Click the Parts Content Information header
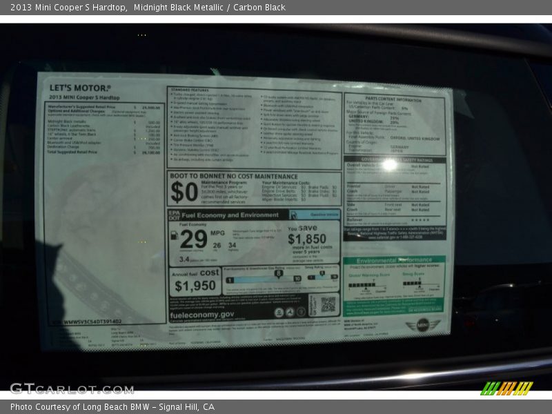552x414 pixels. point(393,100)
